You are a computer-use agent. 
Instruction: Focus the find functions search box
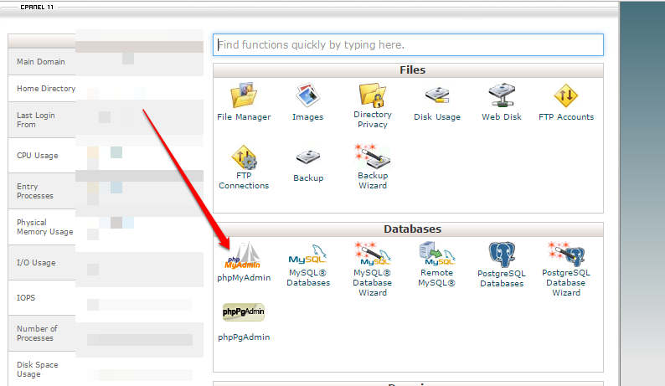pos(408,45)
